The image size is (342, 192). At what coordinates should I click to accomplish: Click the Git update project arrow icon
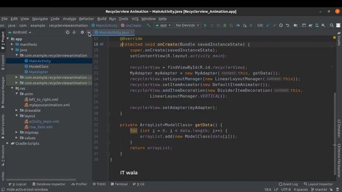[x=268, y=26]
